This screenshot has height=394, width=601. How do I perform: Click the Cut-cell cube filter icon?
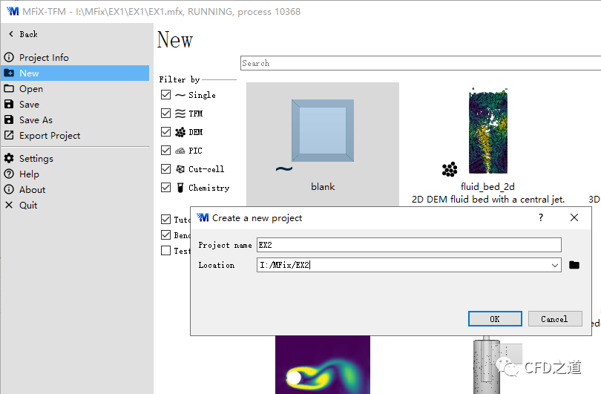pos(180,169)
